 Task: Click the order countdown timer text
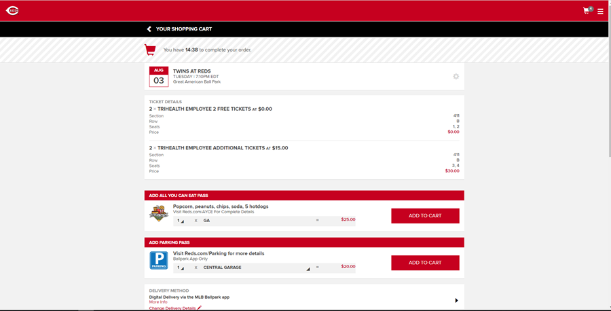pyautogui.click(x=207, y=50)
